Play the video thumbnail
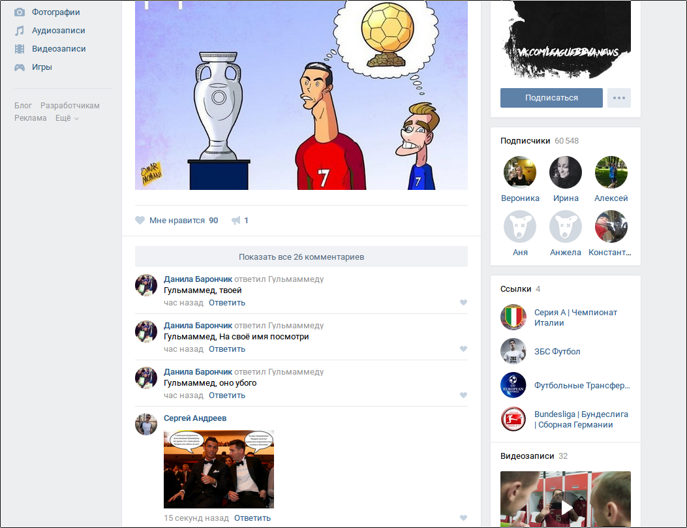The width and height of the screenshot is (687, 528). click(x=565, y=499)
